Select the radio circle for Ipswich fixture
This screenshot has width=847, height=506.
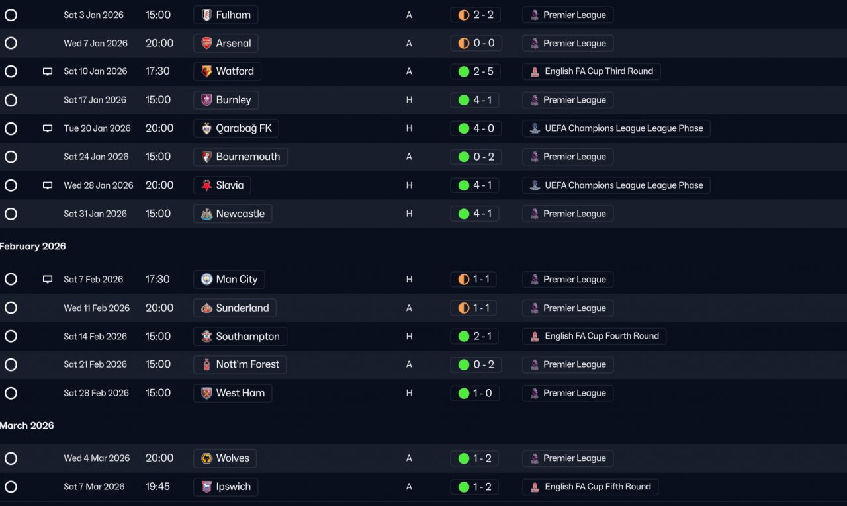11,487
